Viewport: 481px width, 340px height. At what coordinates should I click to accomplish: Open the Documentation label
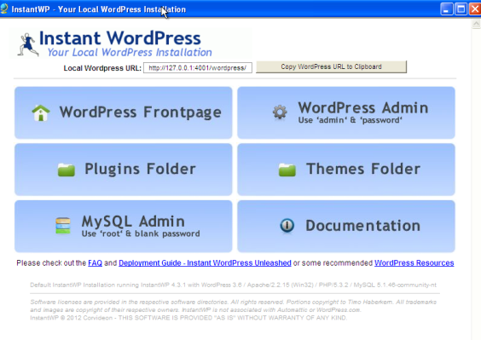pos(363,226)
